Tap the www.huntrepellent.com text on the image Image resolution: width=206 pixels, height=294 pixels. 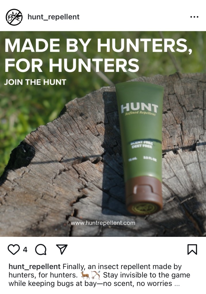[103, 223]
